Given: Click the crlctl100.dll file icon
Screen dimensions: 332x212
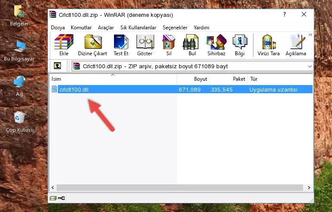Looking at the screenshot, I should 54,89.
